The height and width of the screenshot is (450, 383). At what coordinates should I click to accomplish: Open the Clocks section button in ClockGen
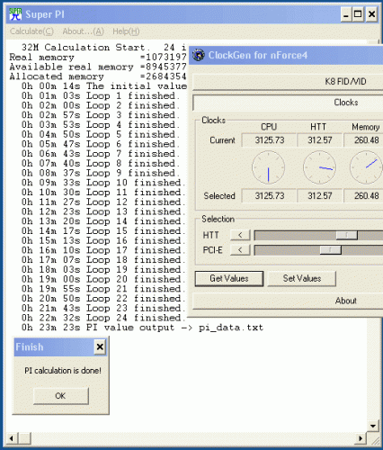(x=288, y=103)
